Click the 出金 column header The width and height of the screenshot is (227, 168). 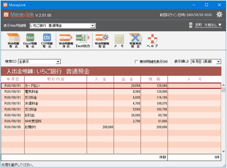coord(127,79)
